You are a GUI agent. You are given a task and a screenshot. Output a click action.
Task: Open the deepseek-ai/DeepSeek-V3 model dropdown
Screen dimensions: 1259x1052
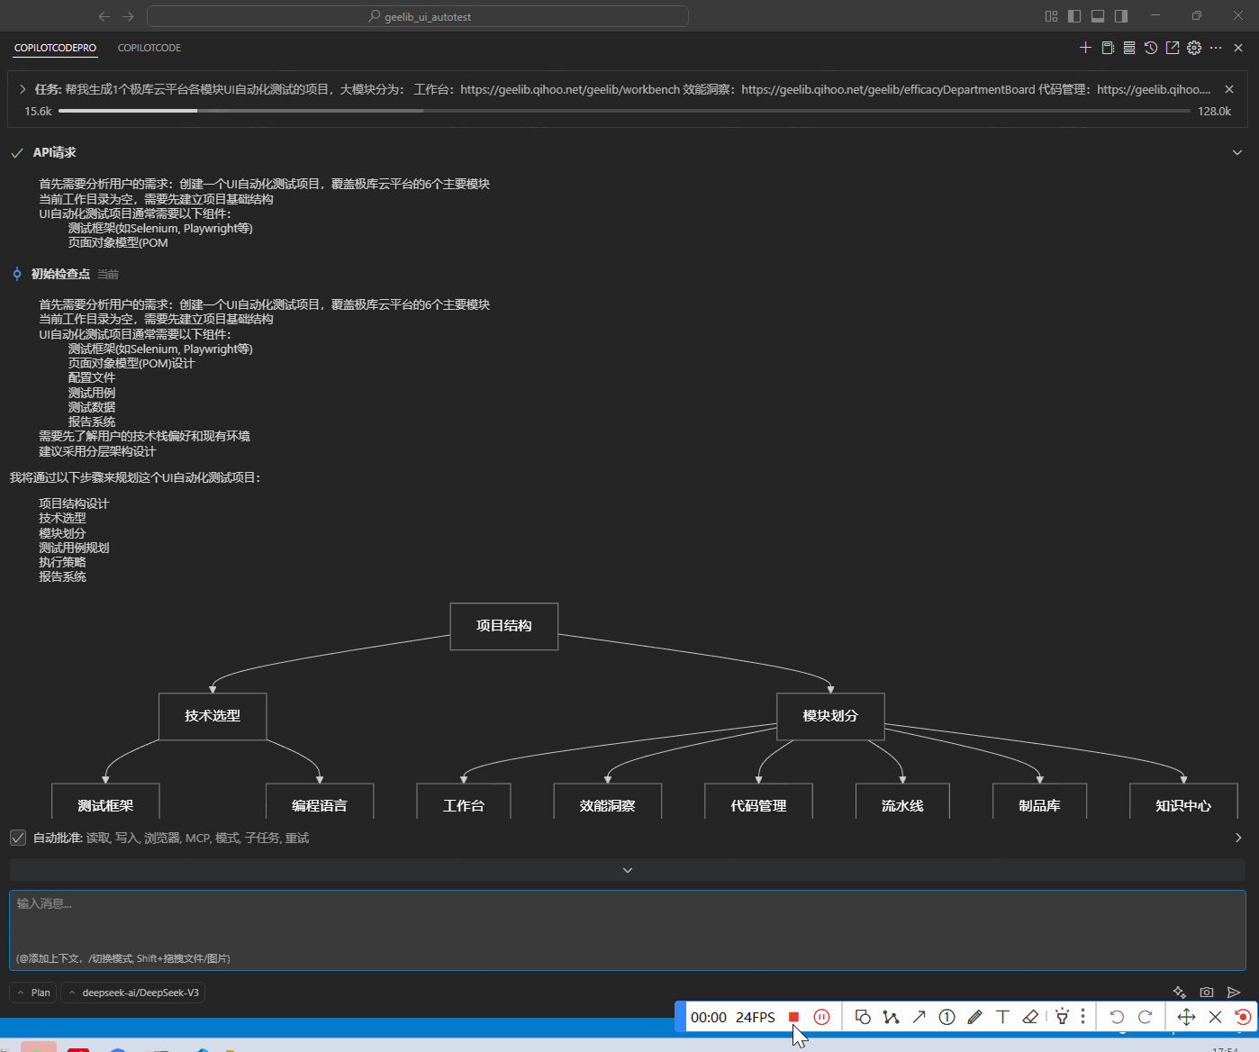click(x=133, y=993)
